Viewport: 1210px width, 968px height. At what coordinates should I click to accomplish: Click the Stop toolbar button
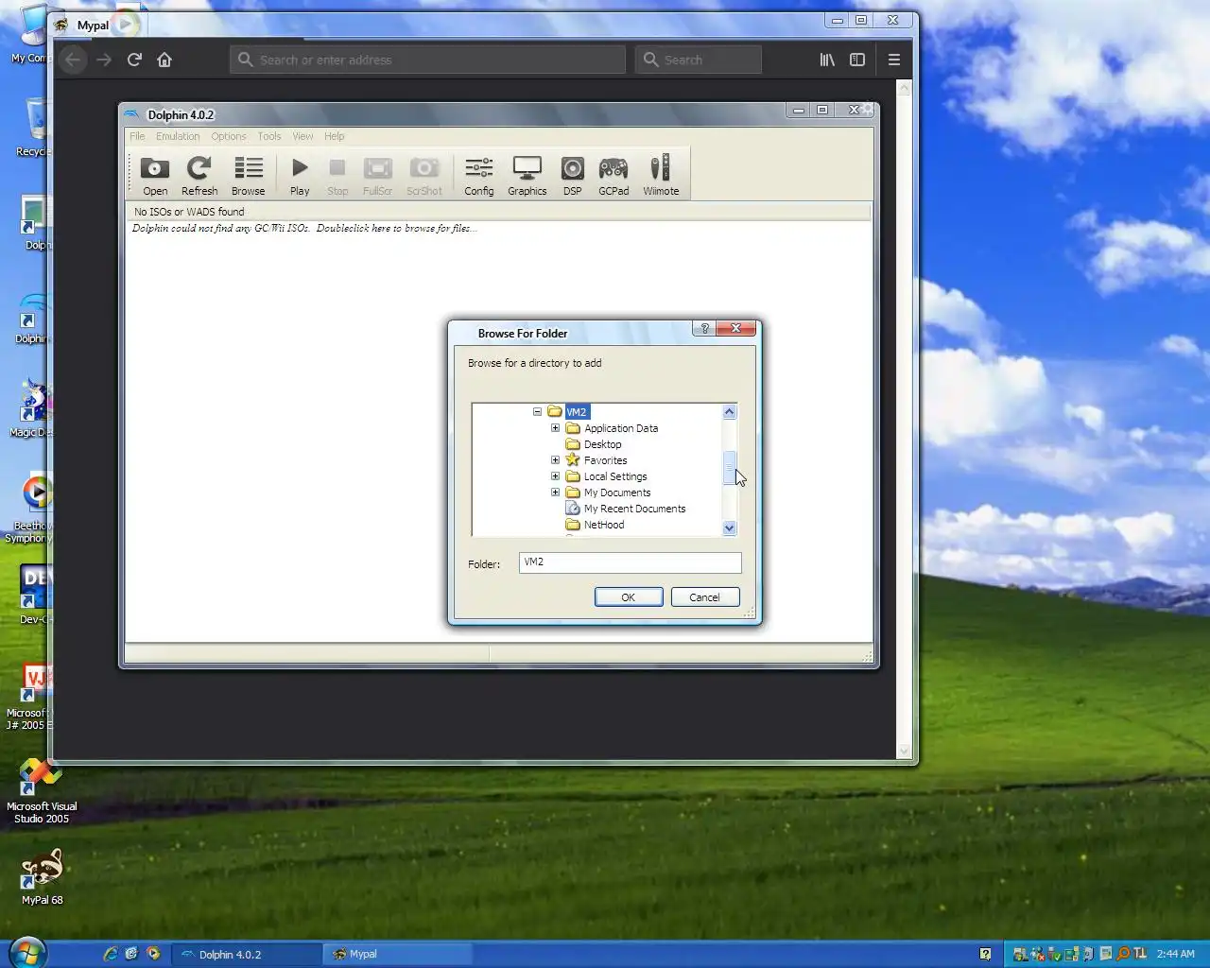[x=337, y=176]
